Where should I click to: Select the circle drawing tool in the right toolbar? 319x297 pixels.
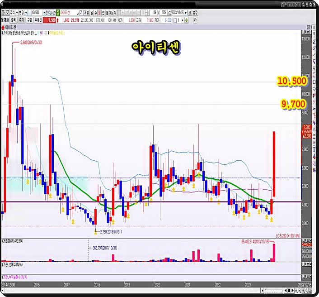coord(314,89)
